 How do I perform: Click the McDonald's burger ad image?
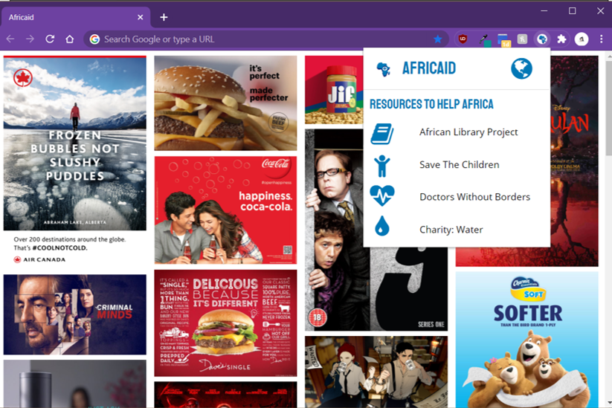tap(225, 103)
